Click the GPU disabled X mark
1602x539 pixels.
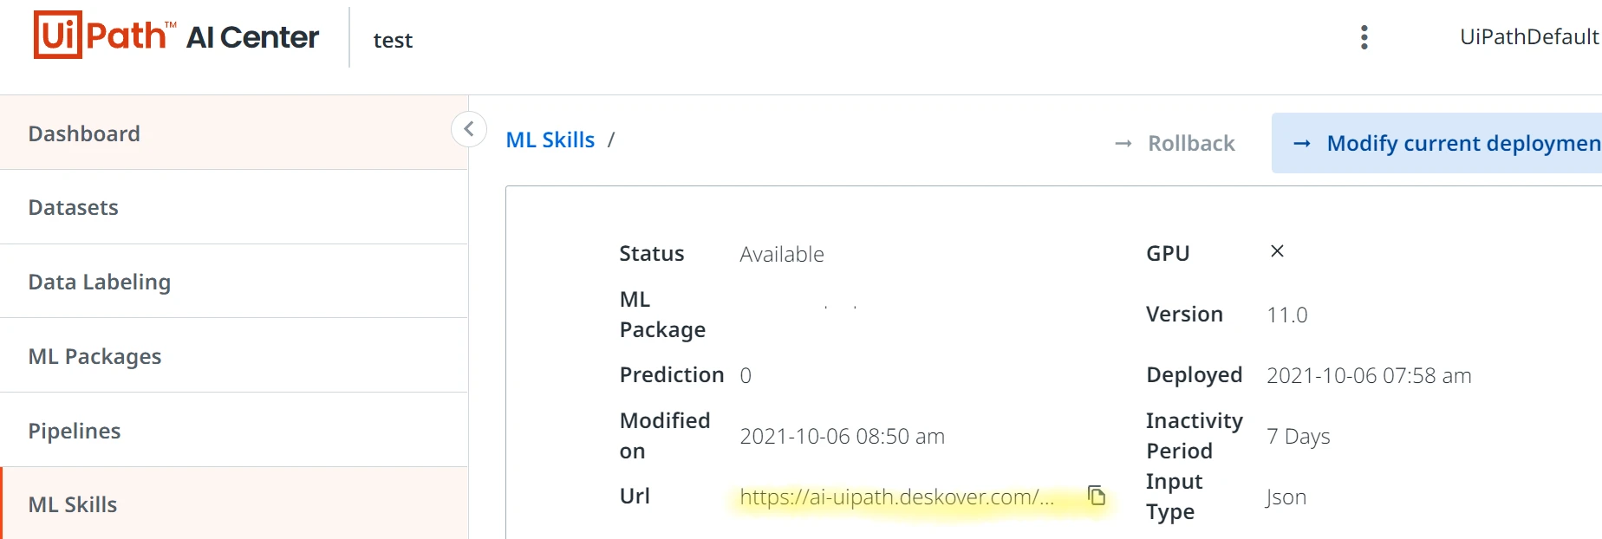tap(1277, 251)
